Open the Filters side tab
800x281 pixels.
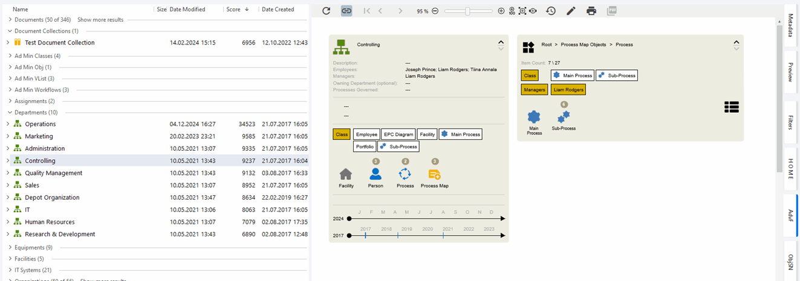[790, 122]
